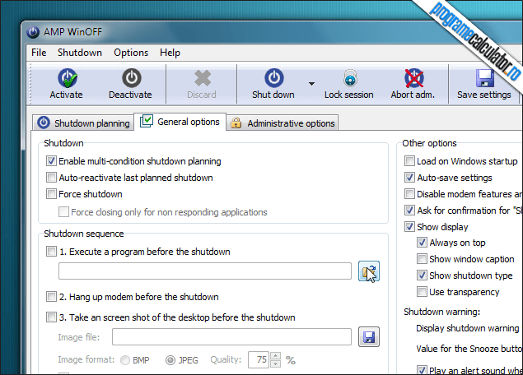Switch to Shutdown planning tab
The width and height of the screenshot is (523, 375).
[83, 123]
